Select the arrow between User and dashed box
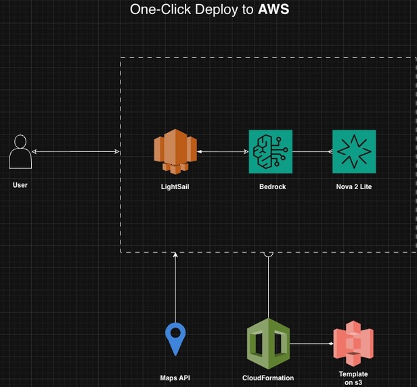The width and height of the screenshot is (417, 387). pos(76,151)
